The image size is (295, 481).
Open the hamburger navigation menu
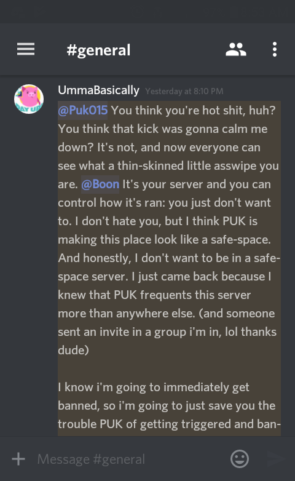pyautogui.click(x=26, y=49)
